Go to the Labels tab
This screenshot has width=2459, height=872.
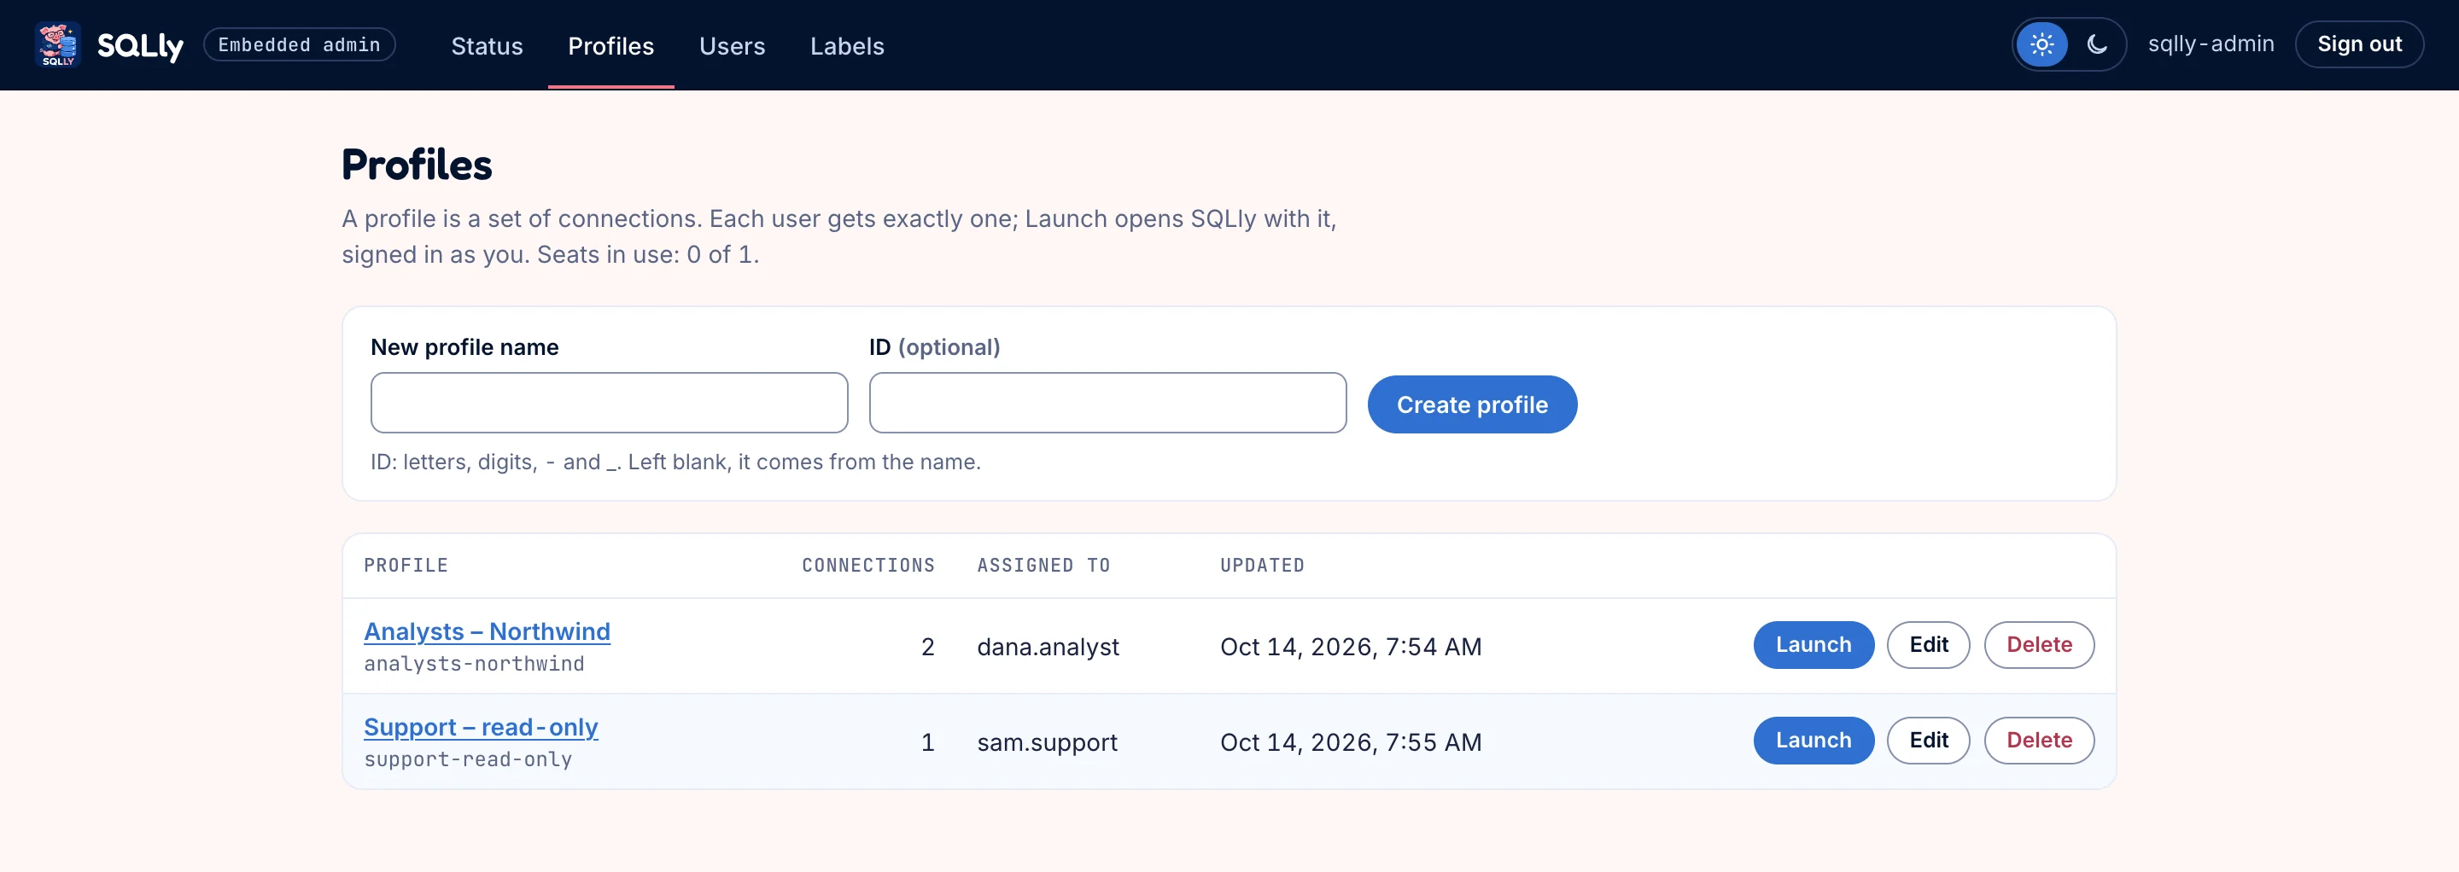point(847,46)
